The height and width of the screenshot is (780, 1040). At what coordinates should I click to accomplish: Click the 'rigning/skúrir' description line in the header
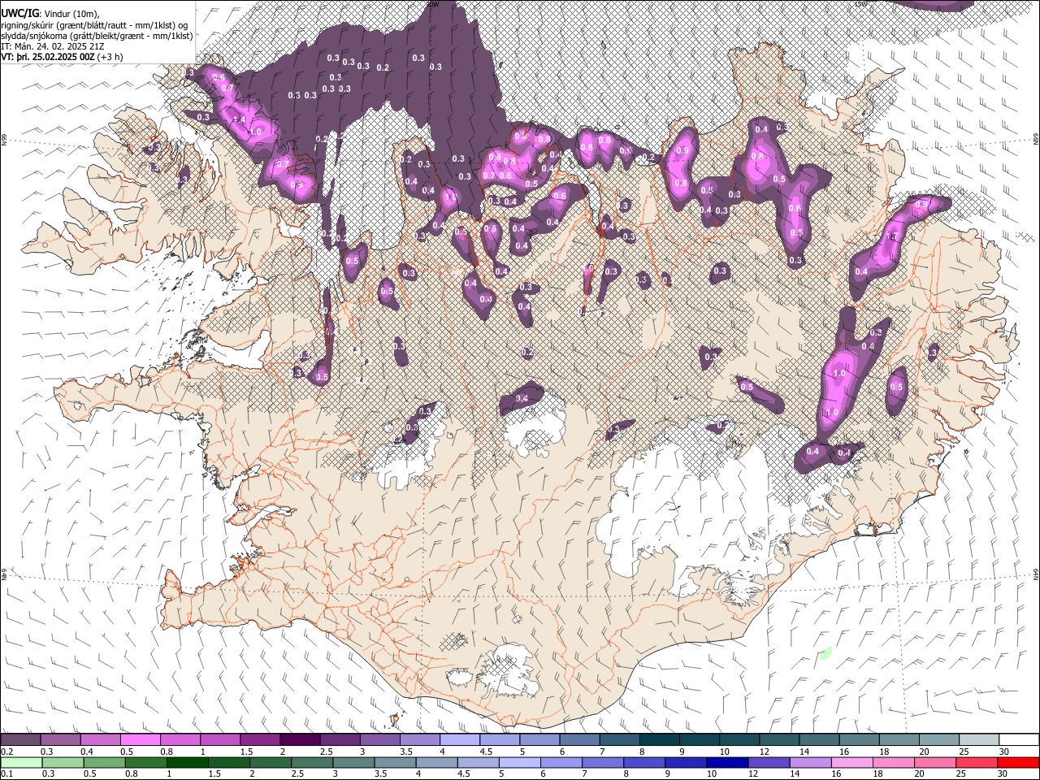(95, 25)
